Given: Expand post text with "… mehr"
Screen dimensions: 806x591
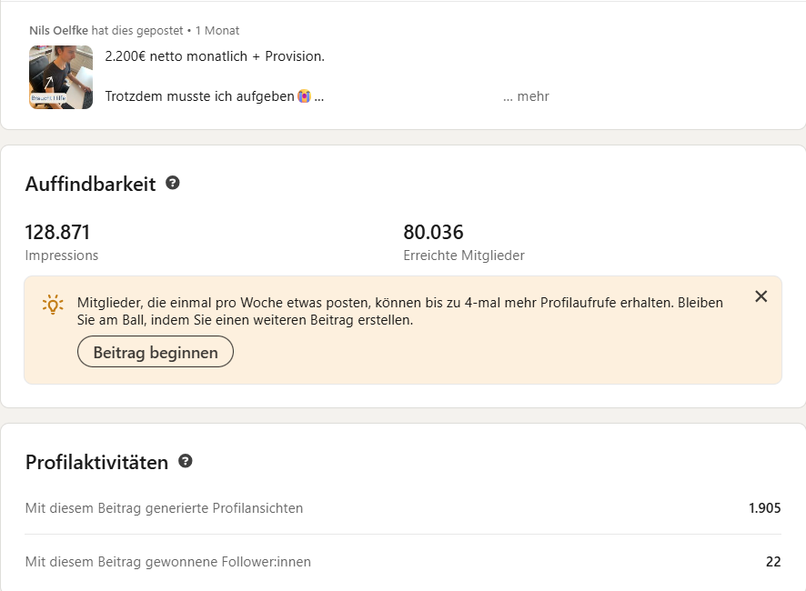Looking at the screenshot, I should [526, 96].
